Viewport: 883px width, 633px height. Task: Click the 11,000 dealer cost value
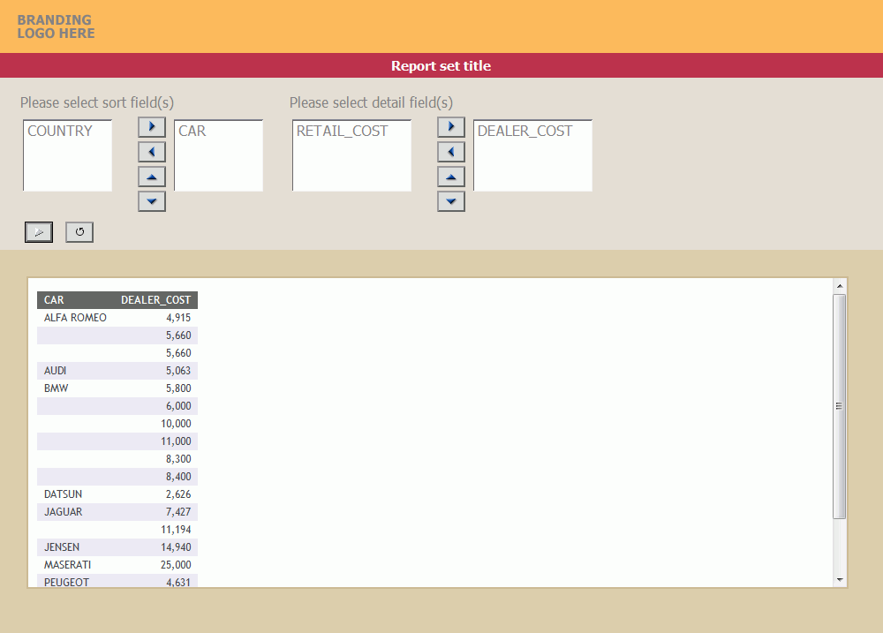tap(176, 441)
